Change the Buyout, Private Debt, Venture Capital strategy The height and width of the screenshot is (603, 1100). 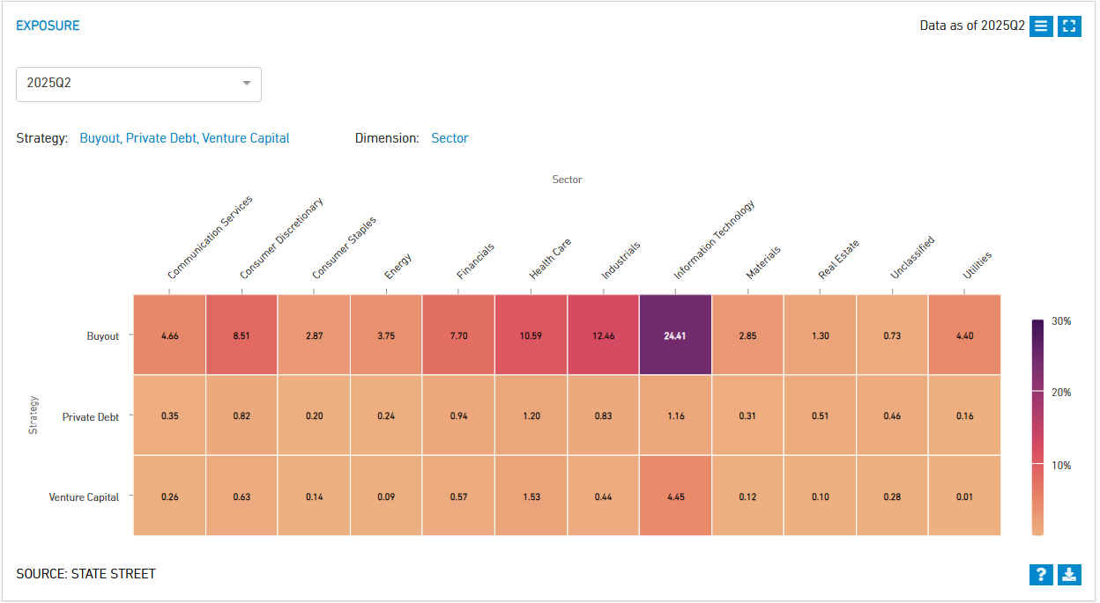tap(184, 138)
